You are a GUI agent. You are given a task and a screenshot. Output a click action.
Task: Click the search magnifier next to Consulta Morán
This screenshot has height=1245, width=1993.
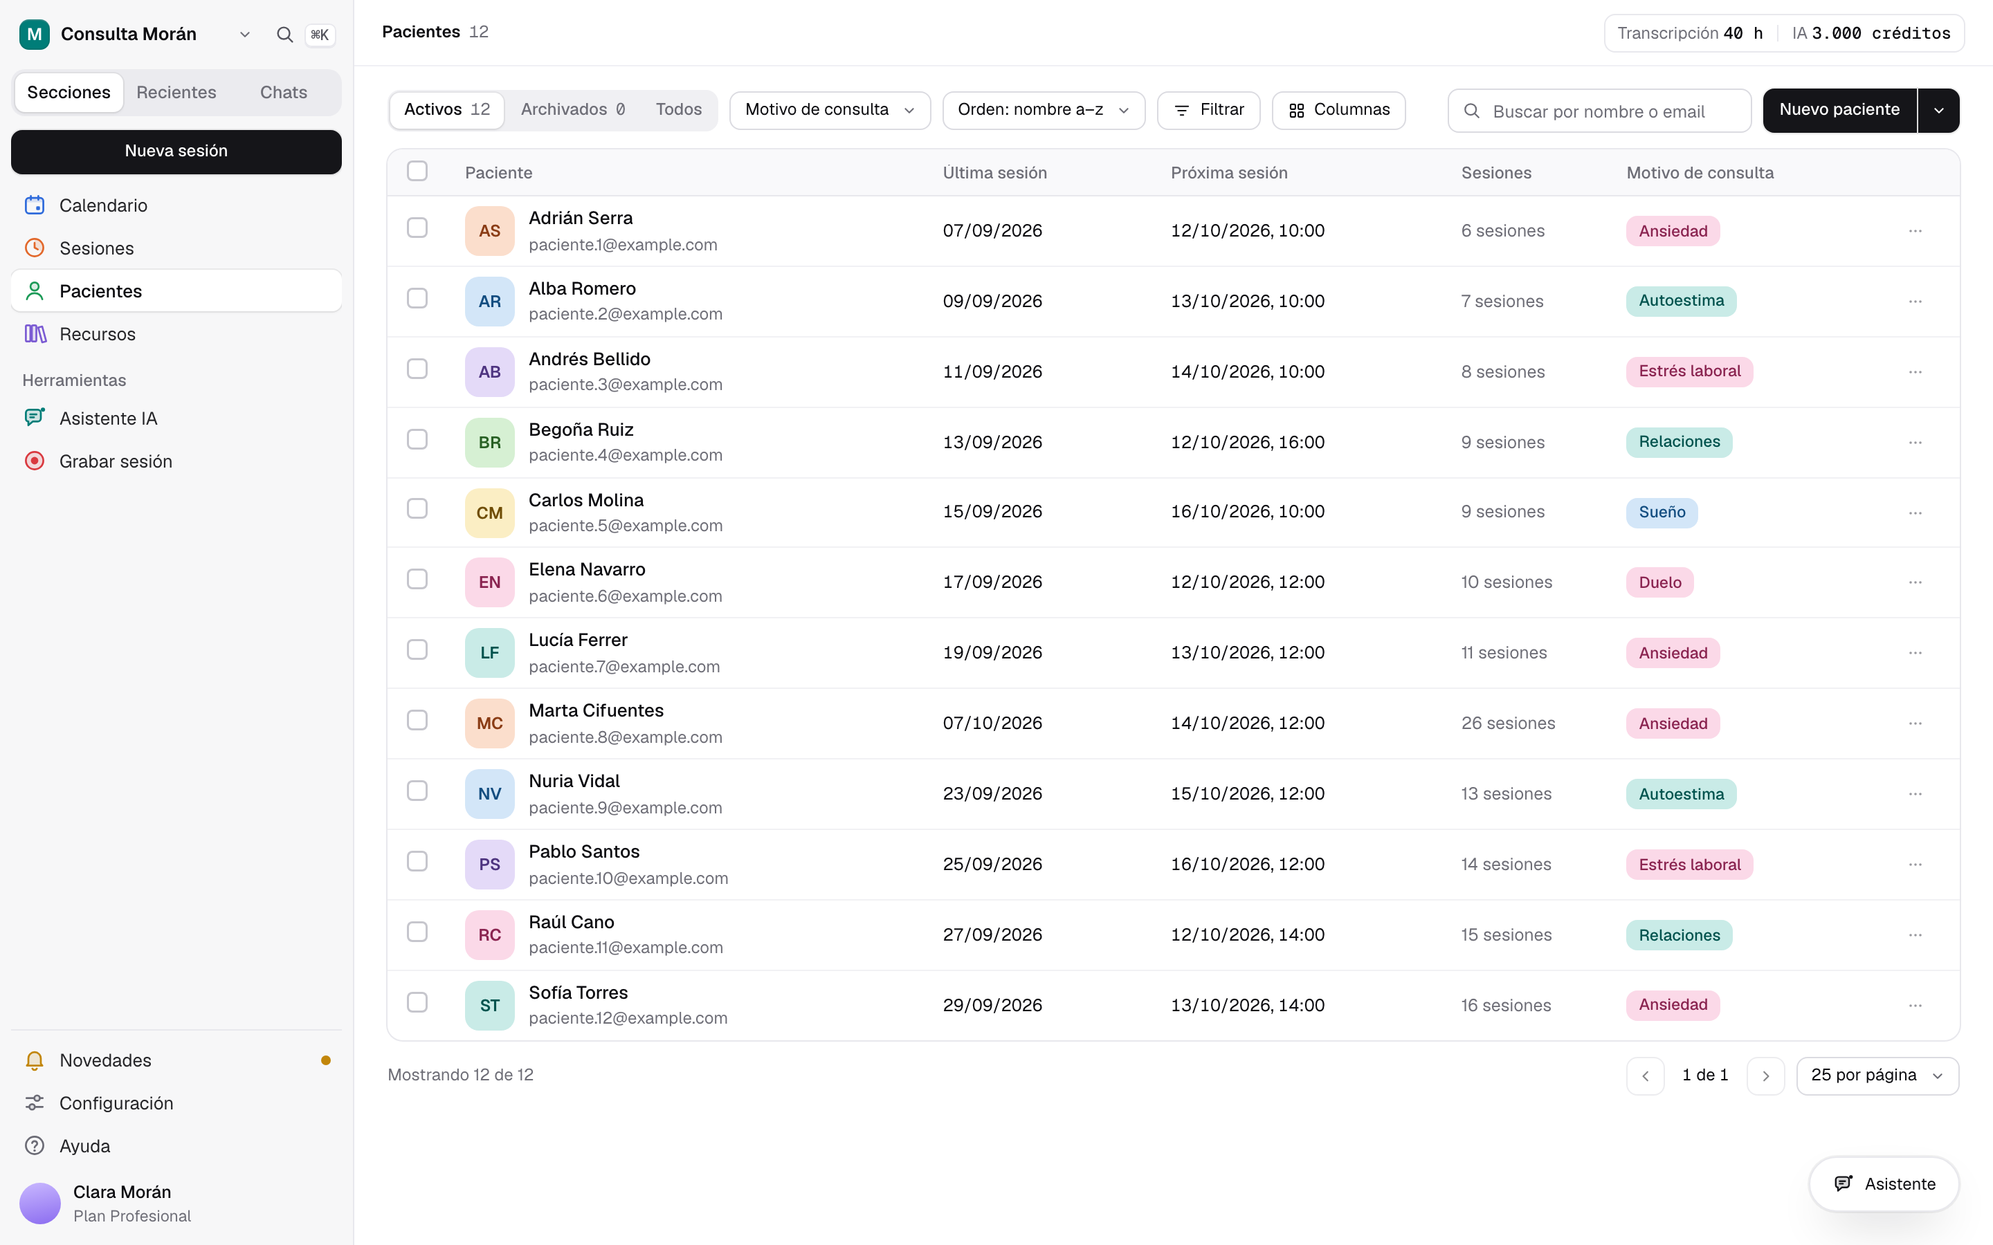(285, 35)
